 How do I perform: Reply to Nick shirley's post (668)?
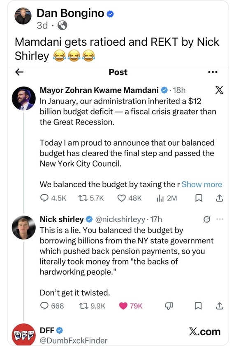point(52,306)
